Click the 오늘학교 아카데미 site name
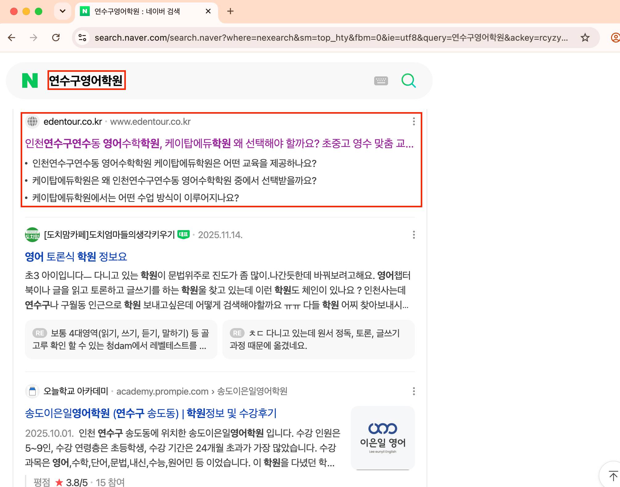The height and width of the screenshot is (487, 620). click(x=76, y=391)
